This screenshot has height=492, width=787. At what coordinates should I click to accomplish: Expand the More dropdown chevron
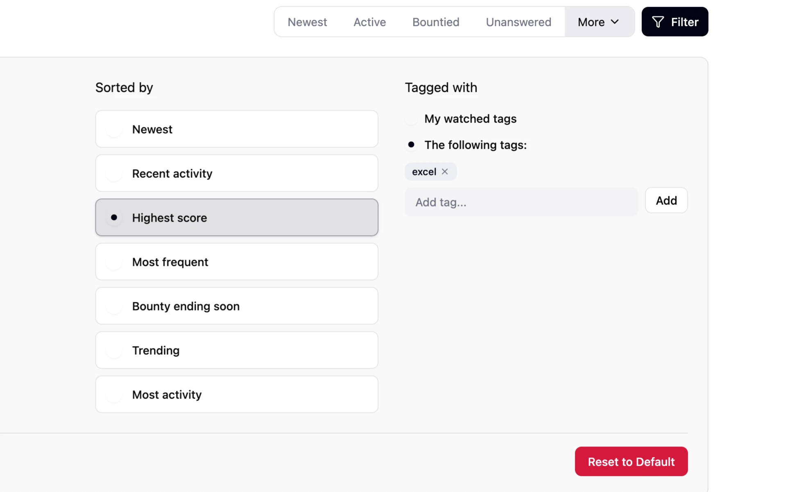(615, 22)
